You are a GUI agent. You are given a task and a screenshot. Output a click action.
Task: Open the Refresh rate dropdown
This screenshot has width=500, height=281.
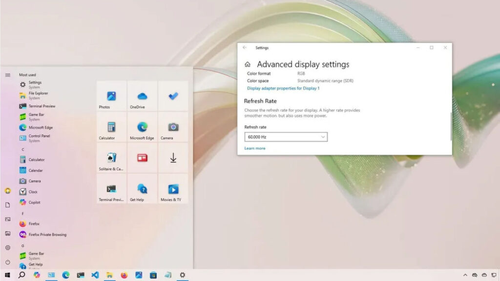coord(286,137)
